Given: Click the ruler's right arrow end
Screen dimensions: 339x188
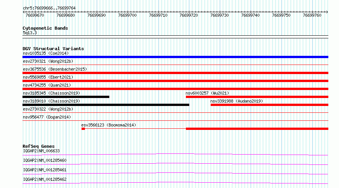Looking at the screenshot, I should pos(327,12).
